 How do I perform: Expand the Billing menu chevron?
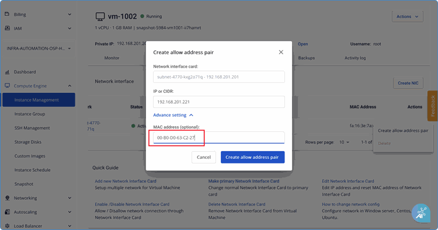tap(69, 15)
